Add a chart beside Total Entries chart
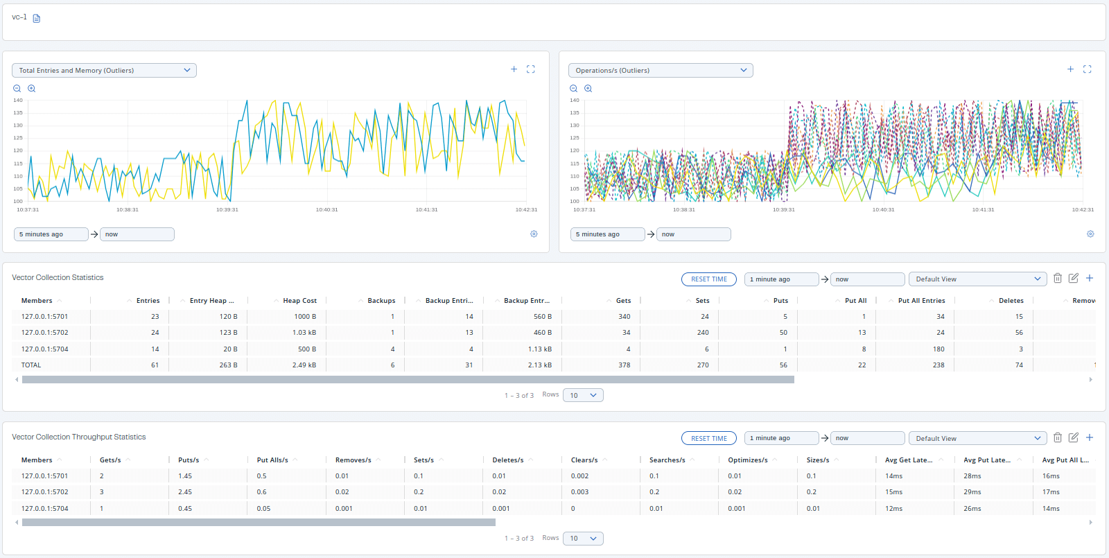This screenshot has width=1109, height=558. [x=514, y=69]
